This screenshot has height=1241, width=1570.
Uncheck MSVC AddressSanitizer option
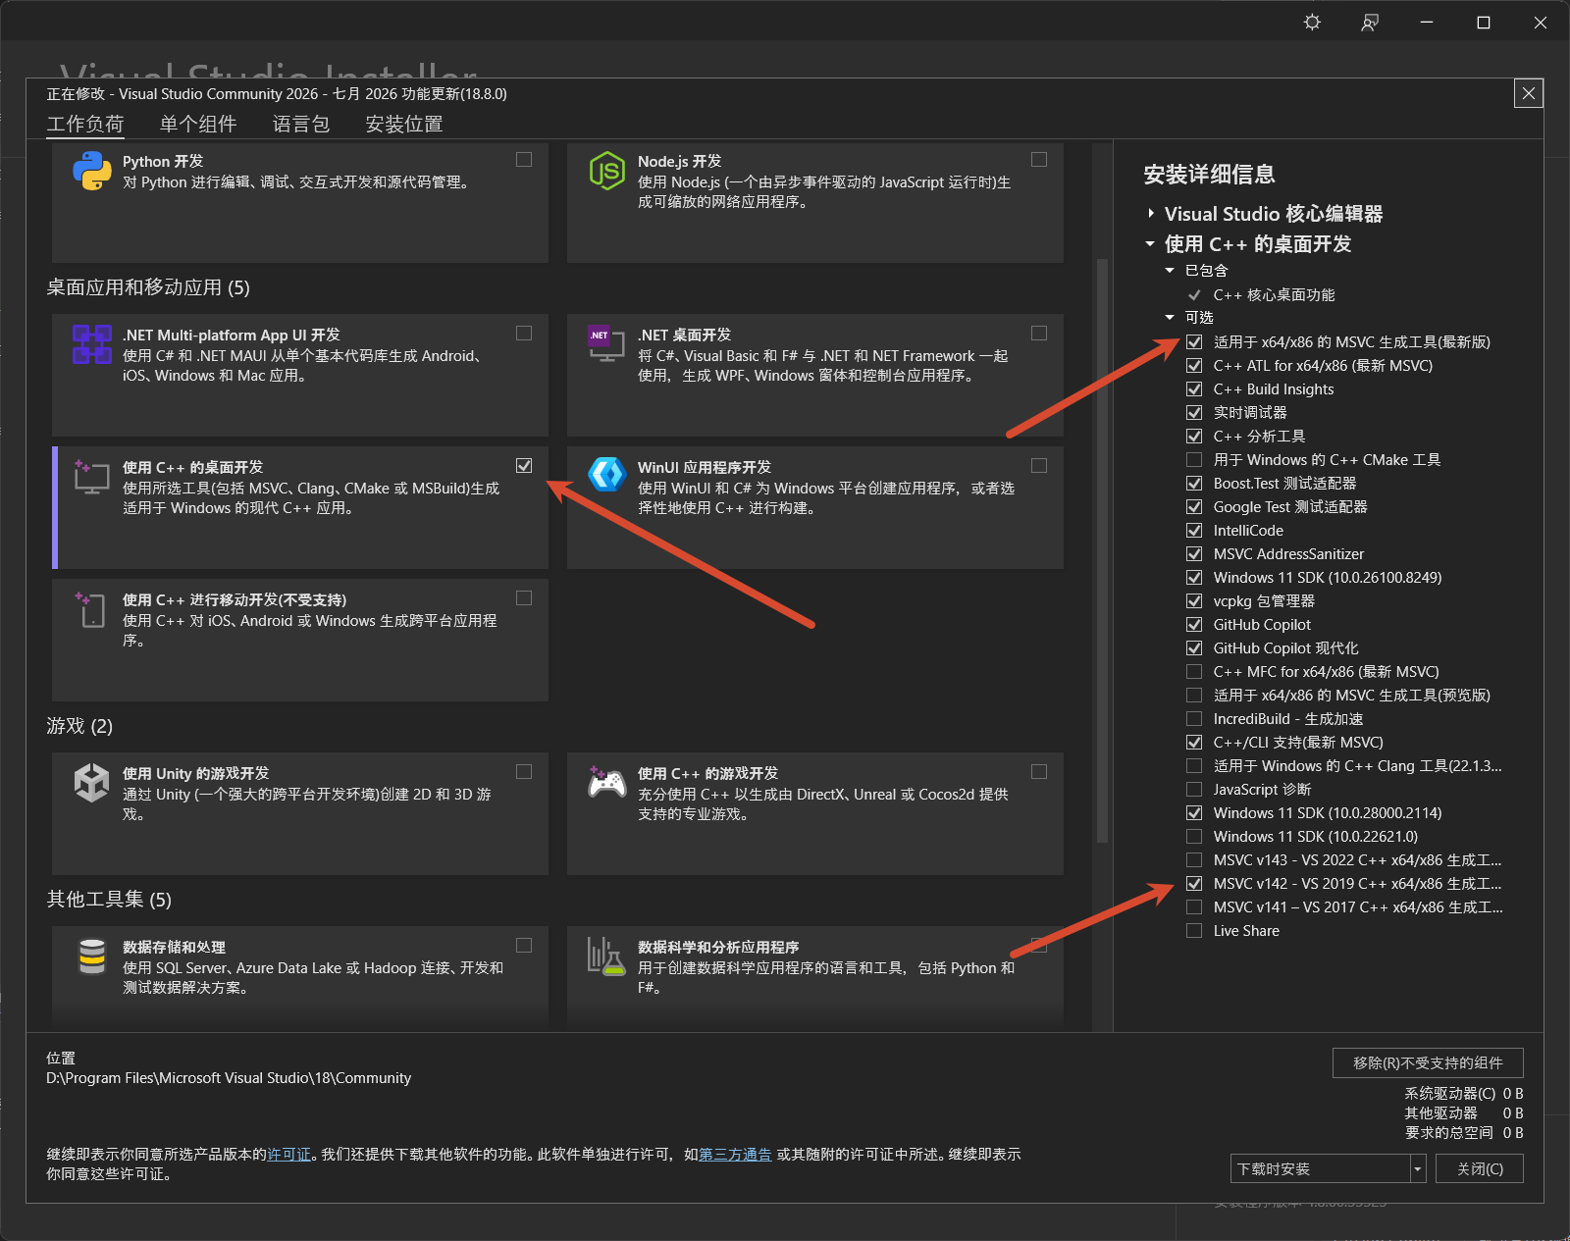[x=1194, y=553]
